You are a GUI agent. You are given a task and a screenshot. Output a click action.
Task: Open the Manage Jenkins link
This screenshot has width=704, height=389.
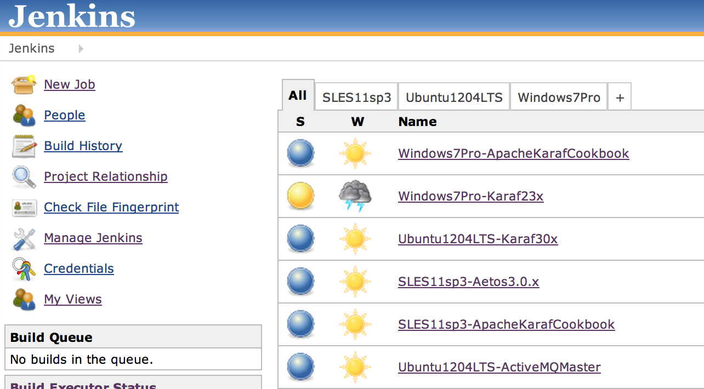pyautogui.click(x=93, y=238)
